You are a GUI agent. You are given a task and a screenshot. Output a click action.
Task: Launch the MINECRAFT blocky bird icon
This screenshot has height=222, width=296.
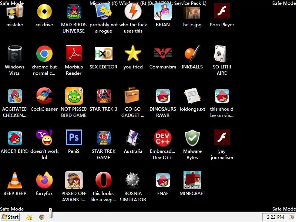tap(192, 180)
